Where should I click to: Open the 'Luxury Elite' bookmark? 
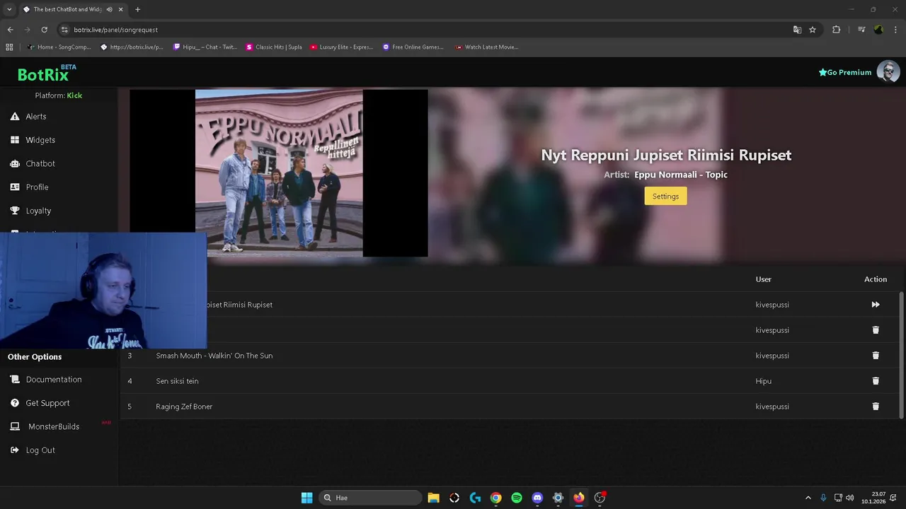tap(341, 47)
